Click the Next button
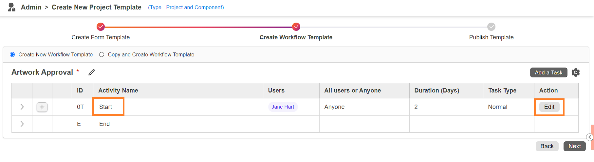This screenshot has height=162, width=594. [x=574, y=146]
